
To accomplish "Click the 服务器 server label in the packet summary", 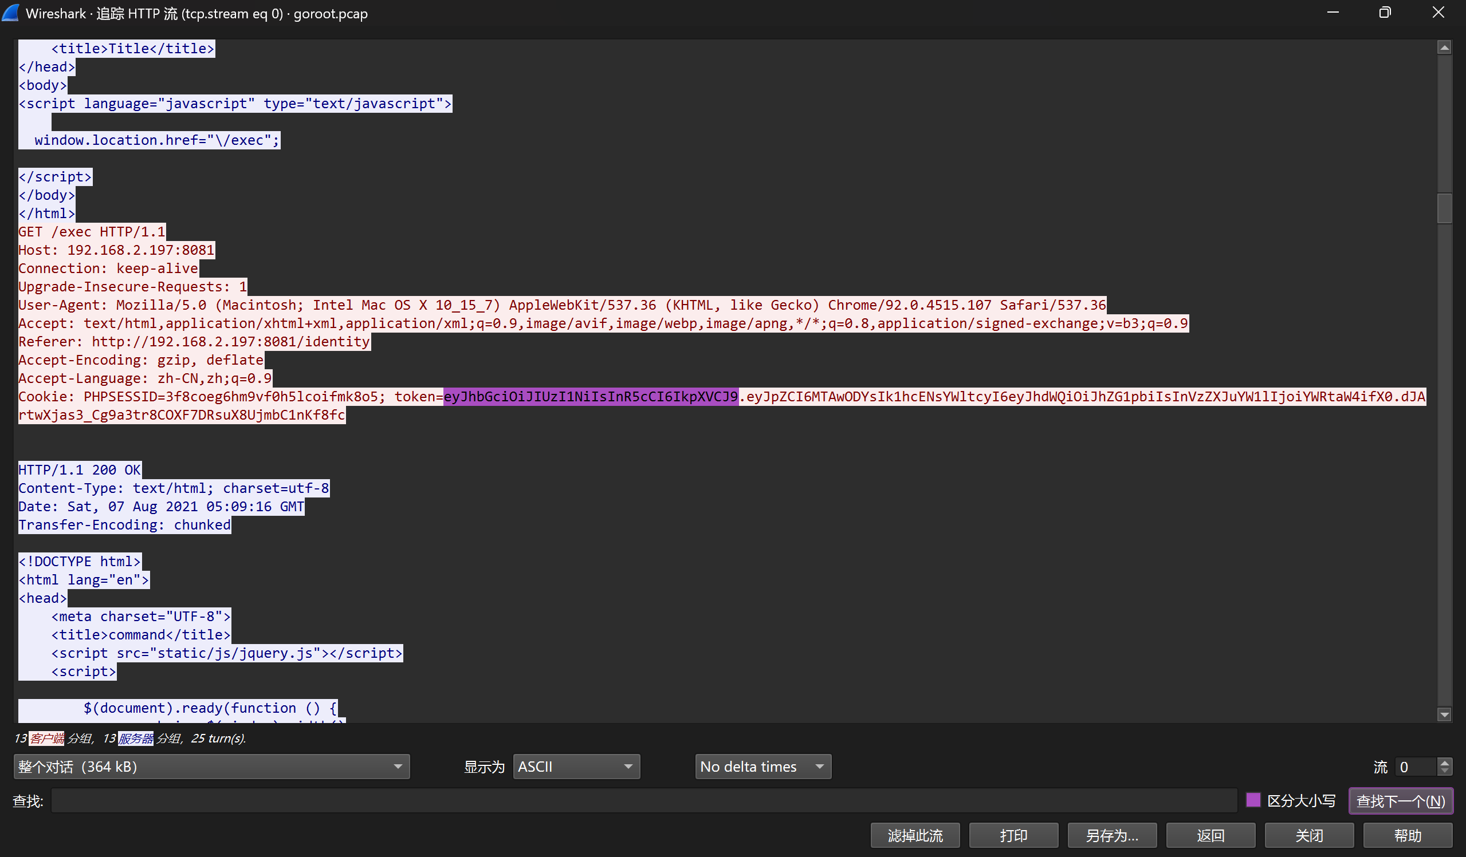I will click(x=136, y=738).
